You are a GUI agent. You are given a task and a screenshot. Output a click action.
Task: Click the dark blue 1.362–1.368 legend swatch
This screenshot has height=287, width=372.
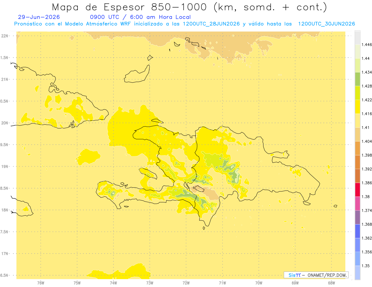tap(357, 231)
